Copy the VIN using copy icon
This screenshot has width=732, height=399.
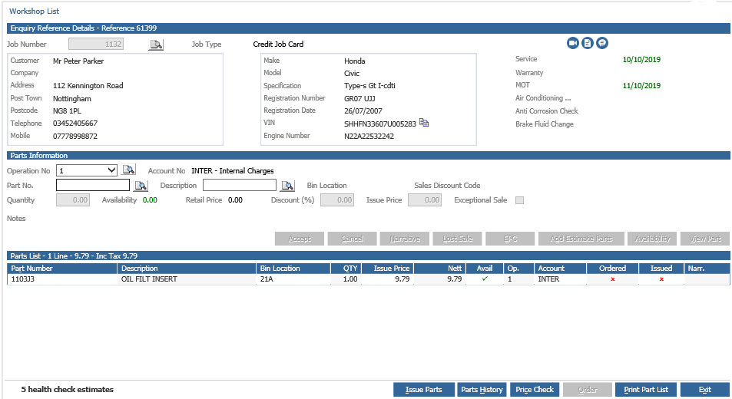point(424,123)
